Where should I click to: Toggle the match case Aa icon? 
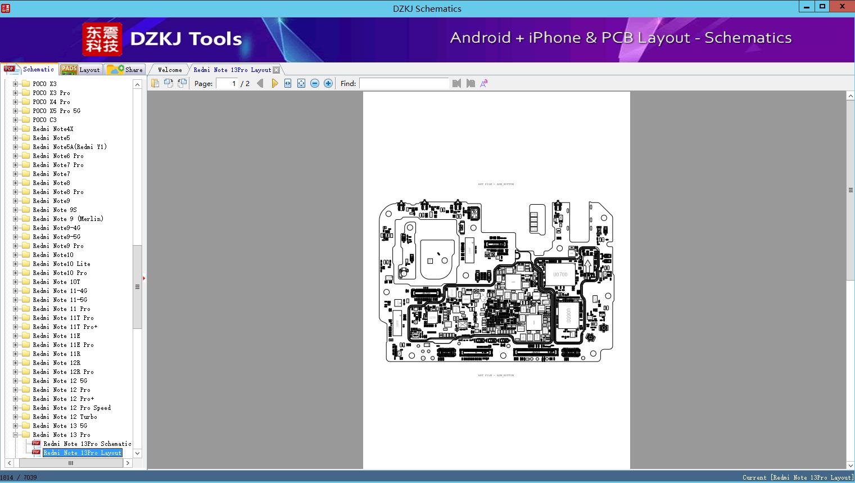pos(483,83)
